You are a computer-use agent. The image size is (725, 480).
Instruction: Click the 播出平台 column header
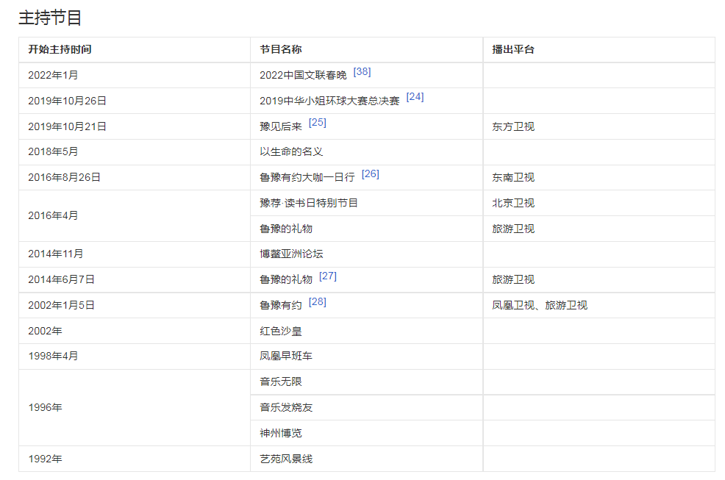pyautogui.click(x=512, y=50)
